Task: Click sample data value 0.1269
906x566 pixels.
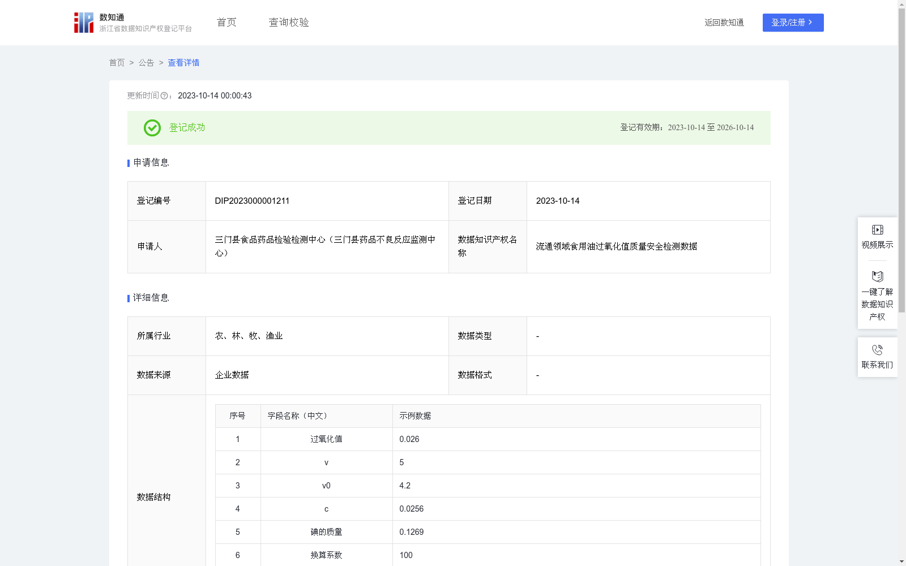Action: 412,532
